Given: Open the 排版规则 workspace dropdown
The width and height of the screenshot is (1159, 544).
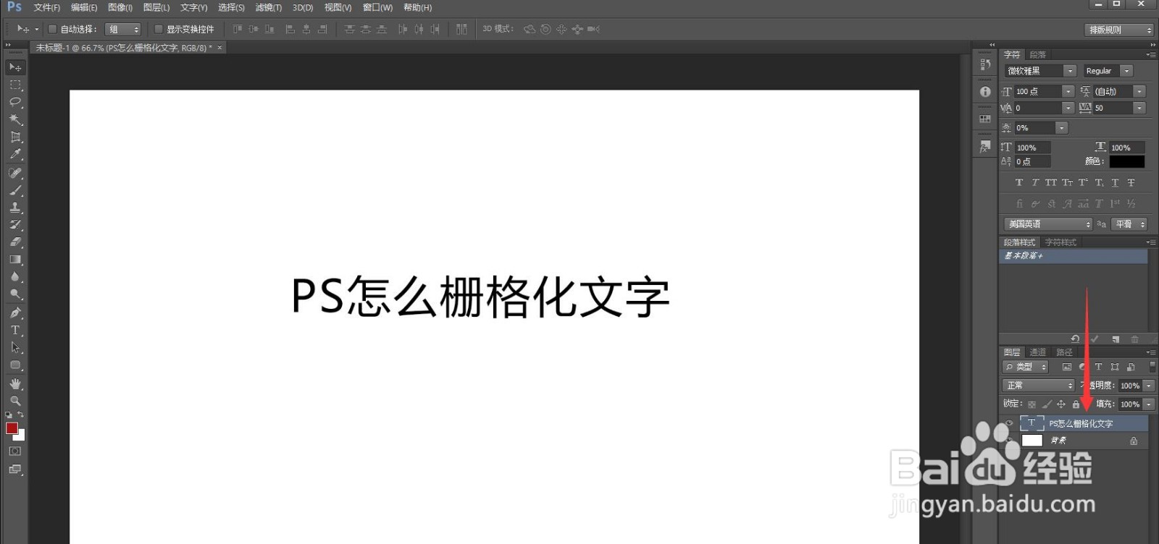Looking at the screenshot, I should (1119, 30).
